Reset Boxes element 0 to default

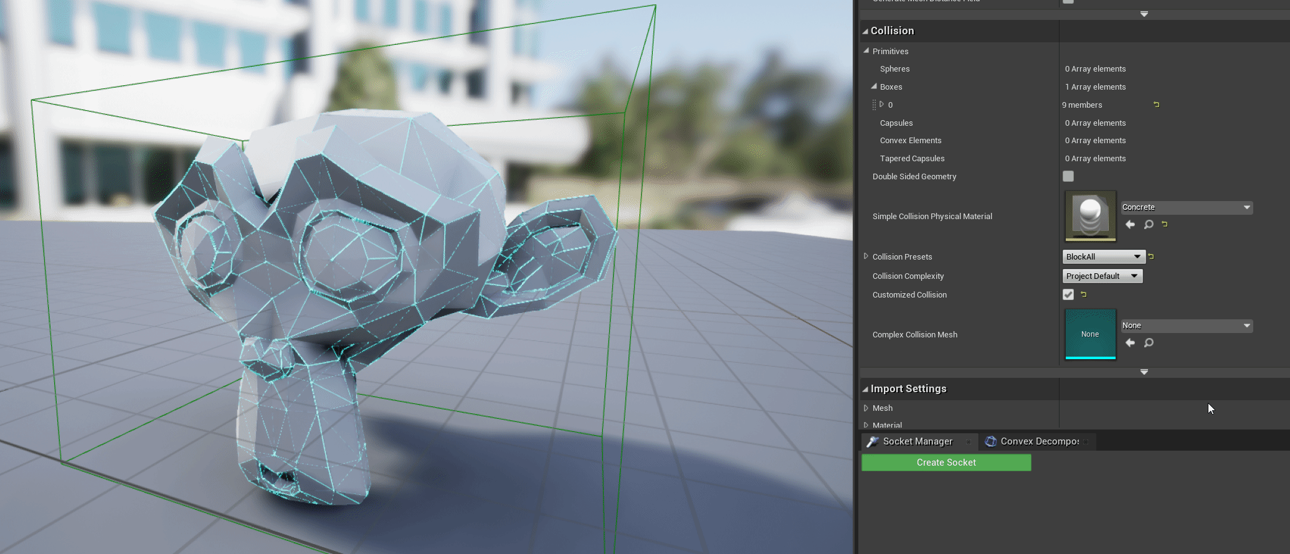1157,105
